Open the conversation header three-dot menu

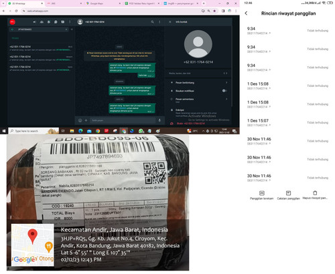159,22
